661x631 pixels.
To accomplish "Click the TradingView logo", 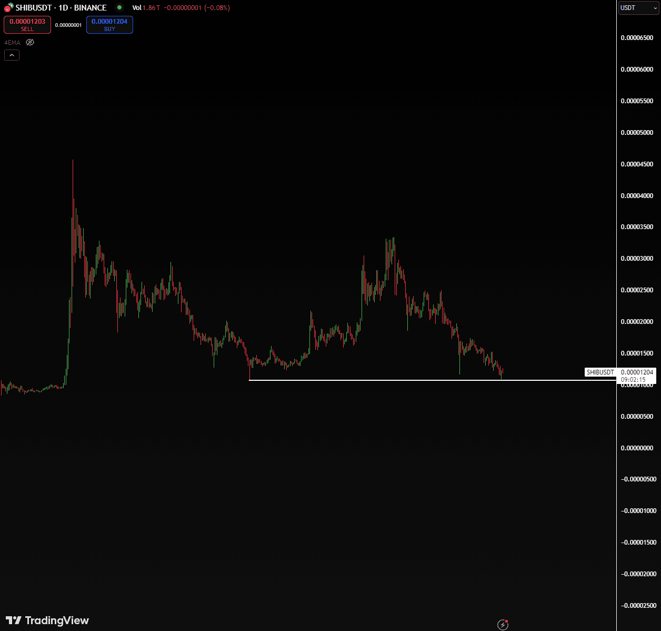I will 47,620.
